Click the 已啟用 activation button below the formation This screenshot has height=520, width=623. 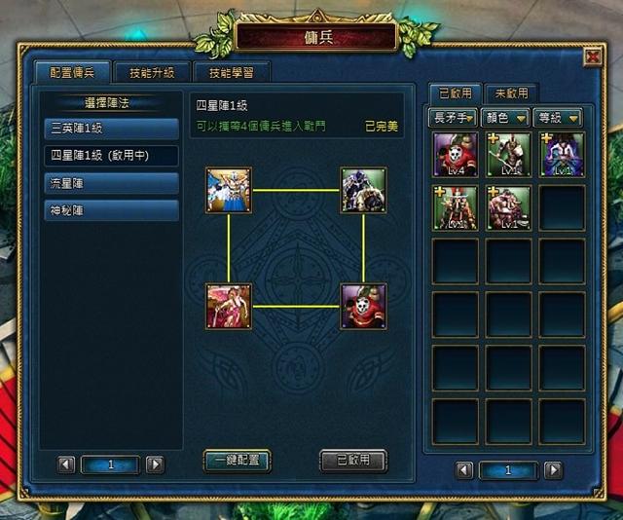[353, 461]
